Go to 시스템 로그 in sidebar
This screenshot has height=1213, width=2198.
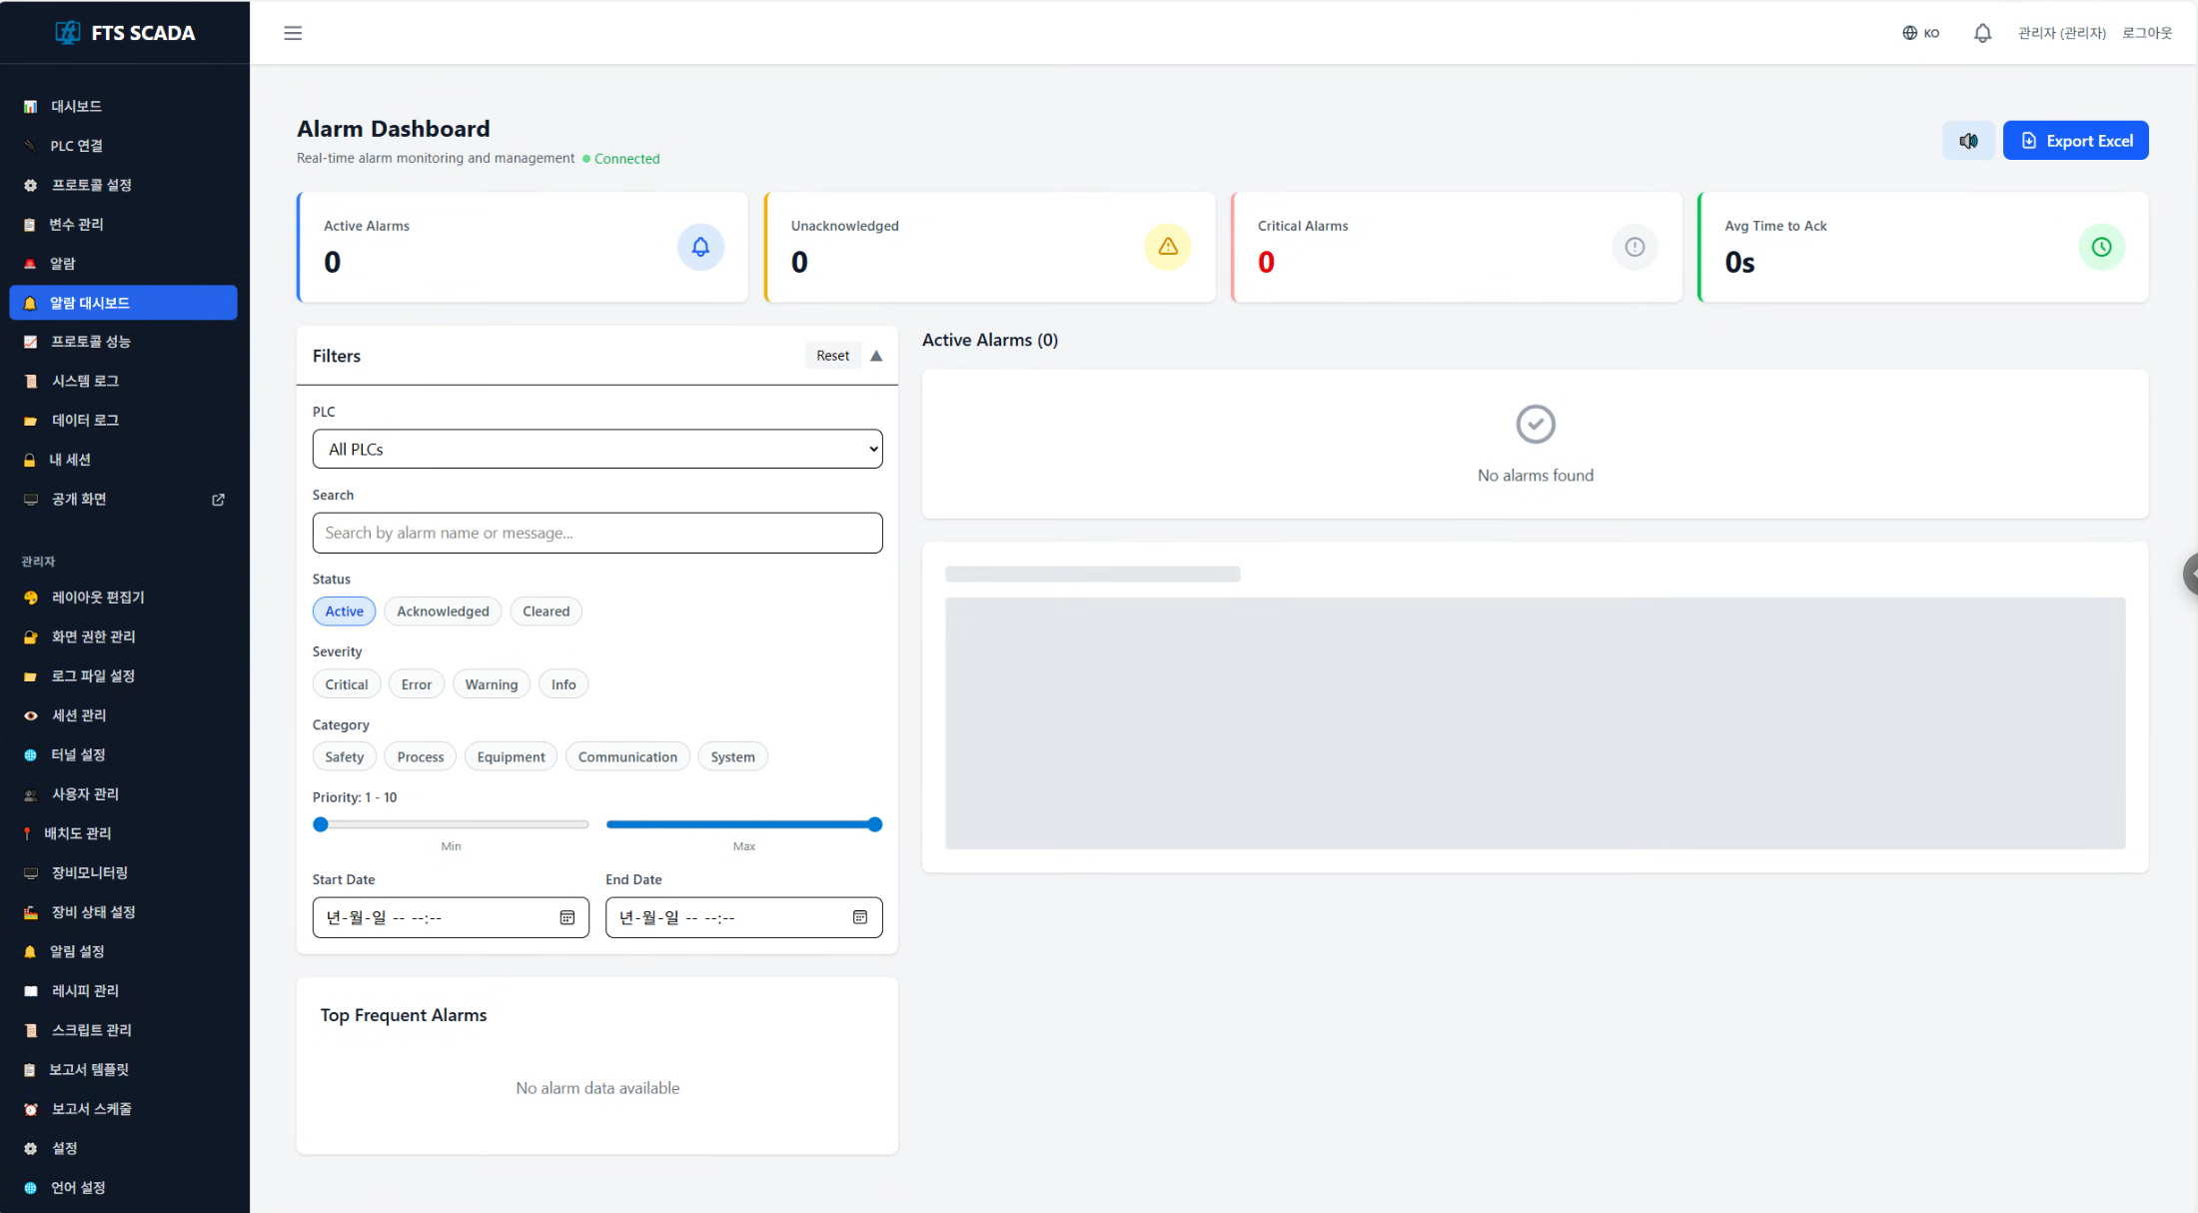click(x=85, y=382)
